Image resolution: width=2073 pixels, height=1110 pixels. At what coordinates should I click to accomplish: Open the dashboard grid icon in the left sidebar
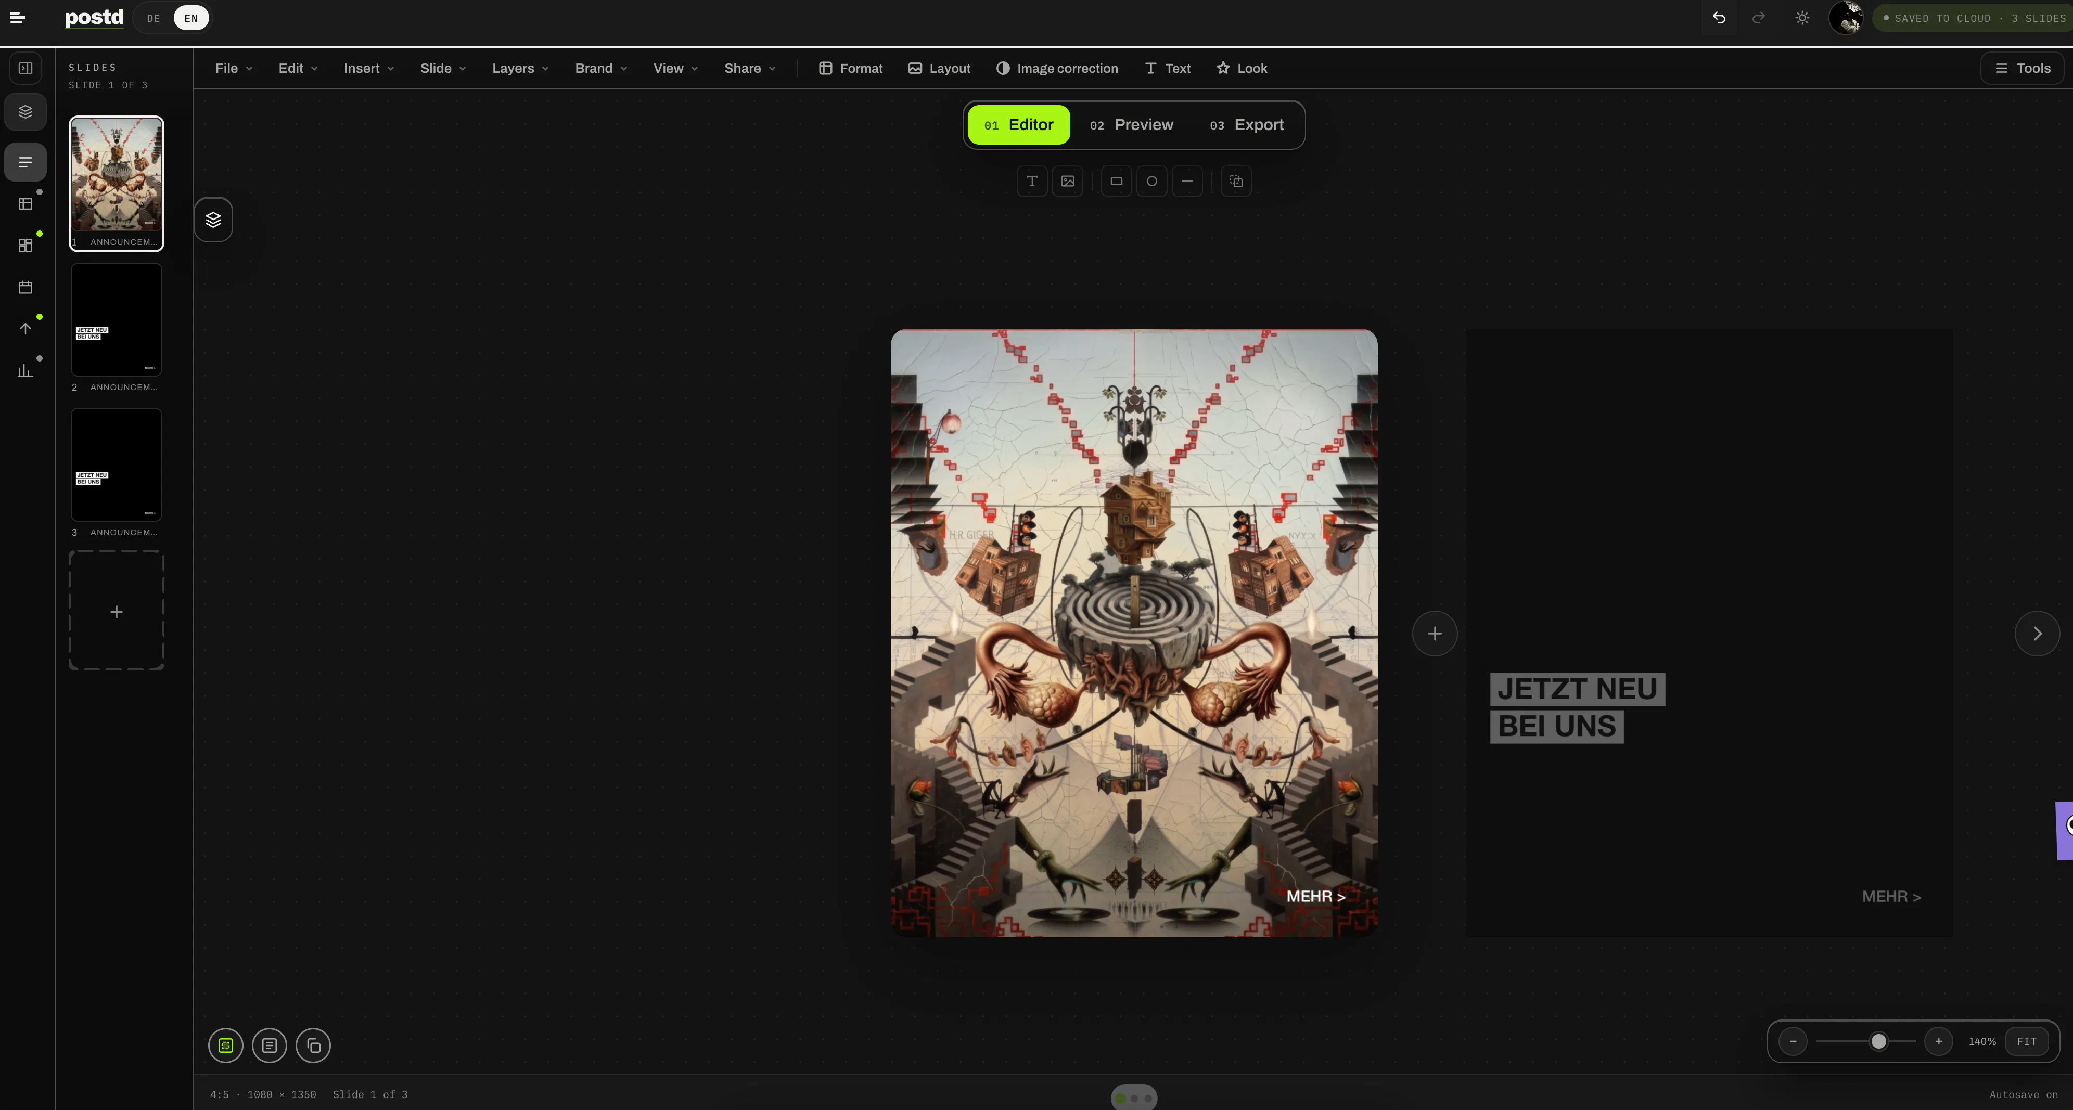25,246
